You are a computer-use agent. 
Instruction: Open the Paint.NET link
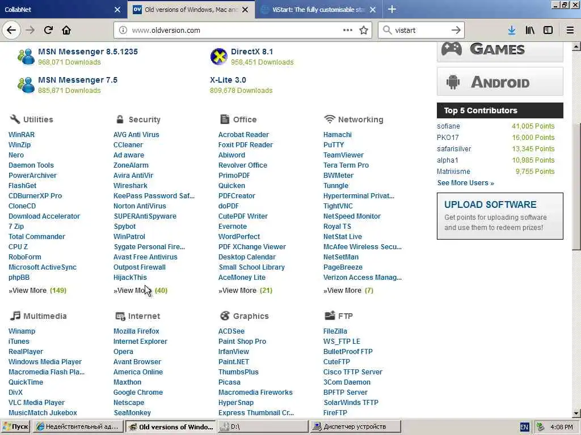pos(234,362)
